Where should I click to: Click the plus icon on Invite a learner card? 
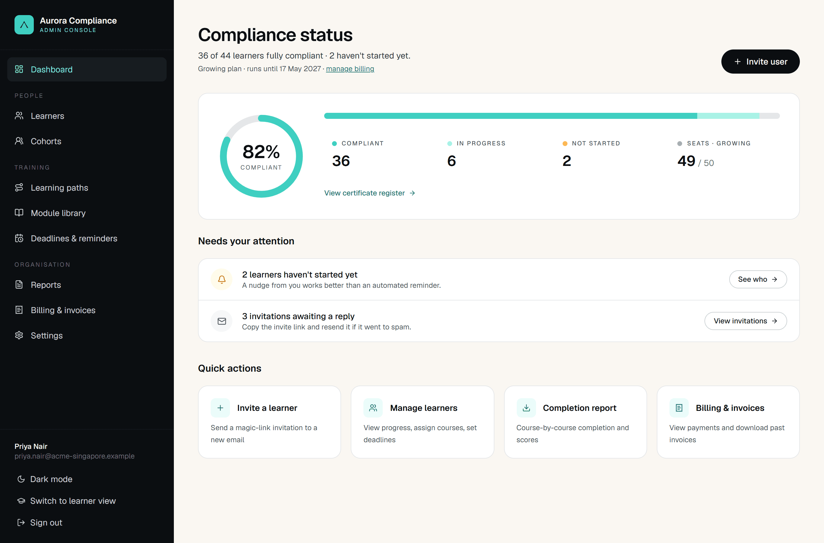point(220,408)
